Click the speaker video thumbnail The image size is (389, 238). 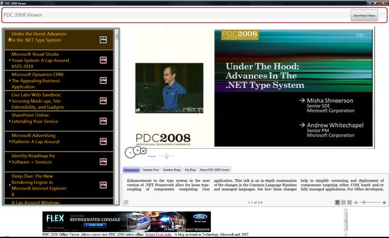pyautogui.click(x=169, y=88)
